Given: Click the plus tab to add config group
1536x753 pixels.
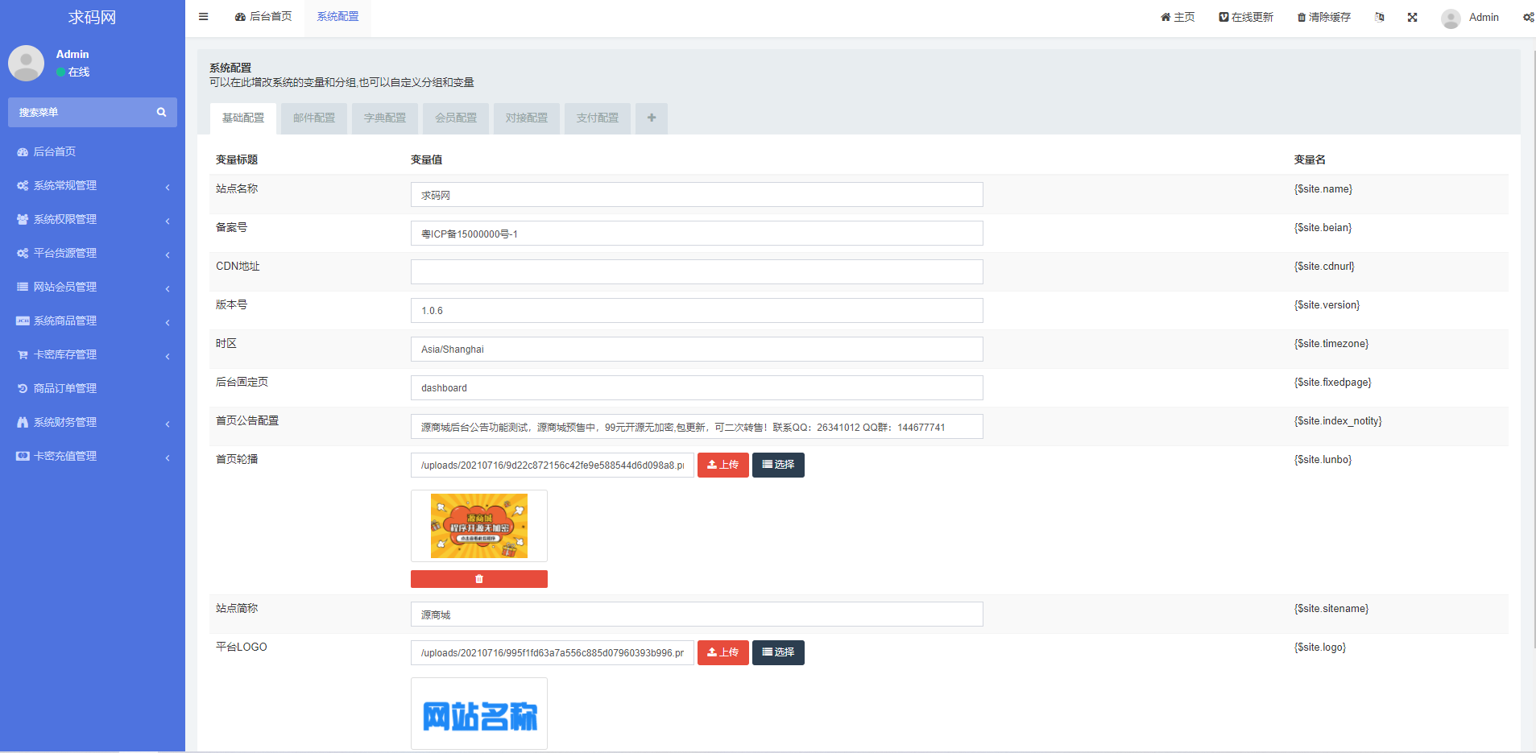Looking at the screenshot, I should 651,118.
